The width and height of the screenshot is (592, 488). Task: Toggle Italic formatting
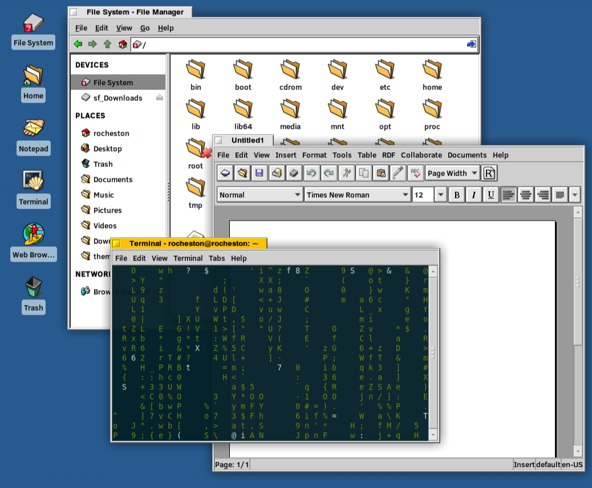(x=474, y=195)
